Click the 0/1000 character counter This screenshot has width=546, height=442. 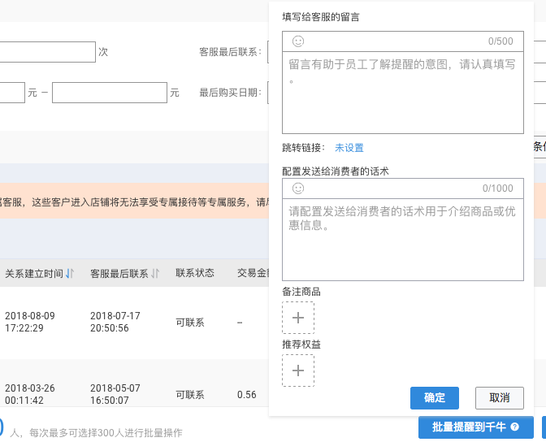497,188
